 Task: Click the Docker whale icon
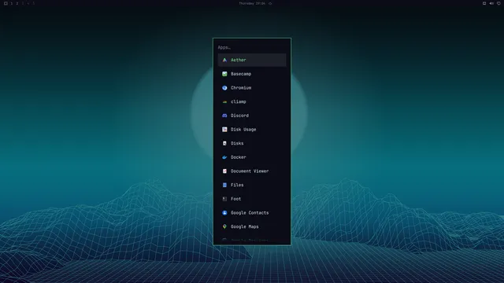[224, 157]
